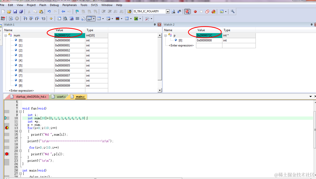The height and width of the screenshot is (179, 316).
Task: Open the IS_TIM_IC_POLARITY search dropdown arrow
Action: (168, 12)
